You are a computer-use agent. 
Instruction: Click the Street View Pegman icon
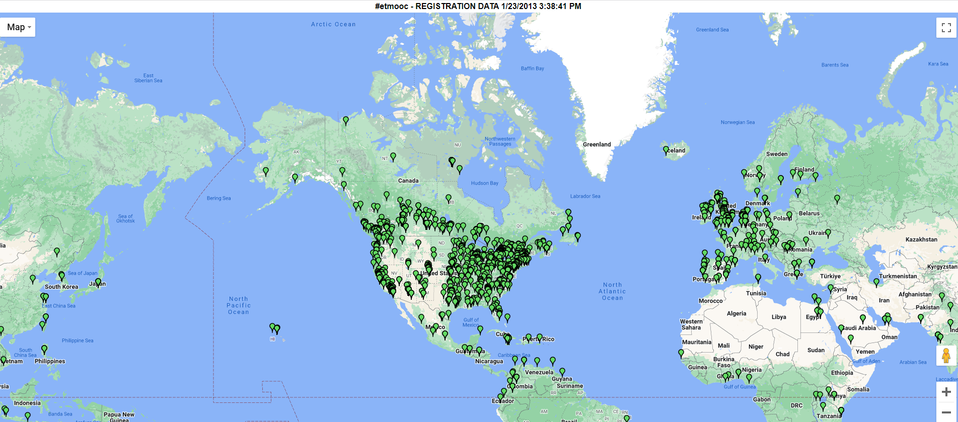pyautogui.click(x=946, y=356)
